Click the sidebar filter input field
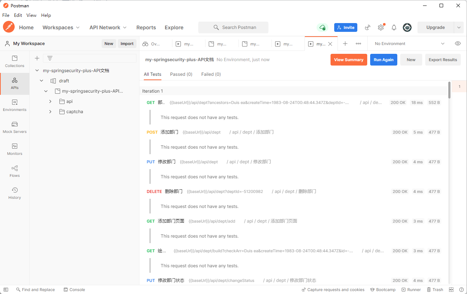 click(x=90, y=58)
